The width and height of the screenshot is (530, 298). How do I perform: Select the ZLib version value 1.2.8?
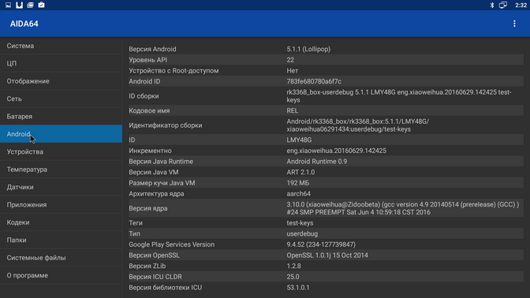click(293, 266)
